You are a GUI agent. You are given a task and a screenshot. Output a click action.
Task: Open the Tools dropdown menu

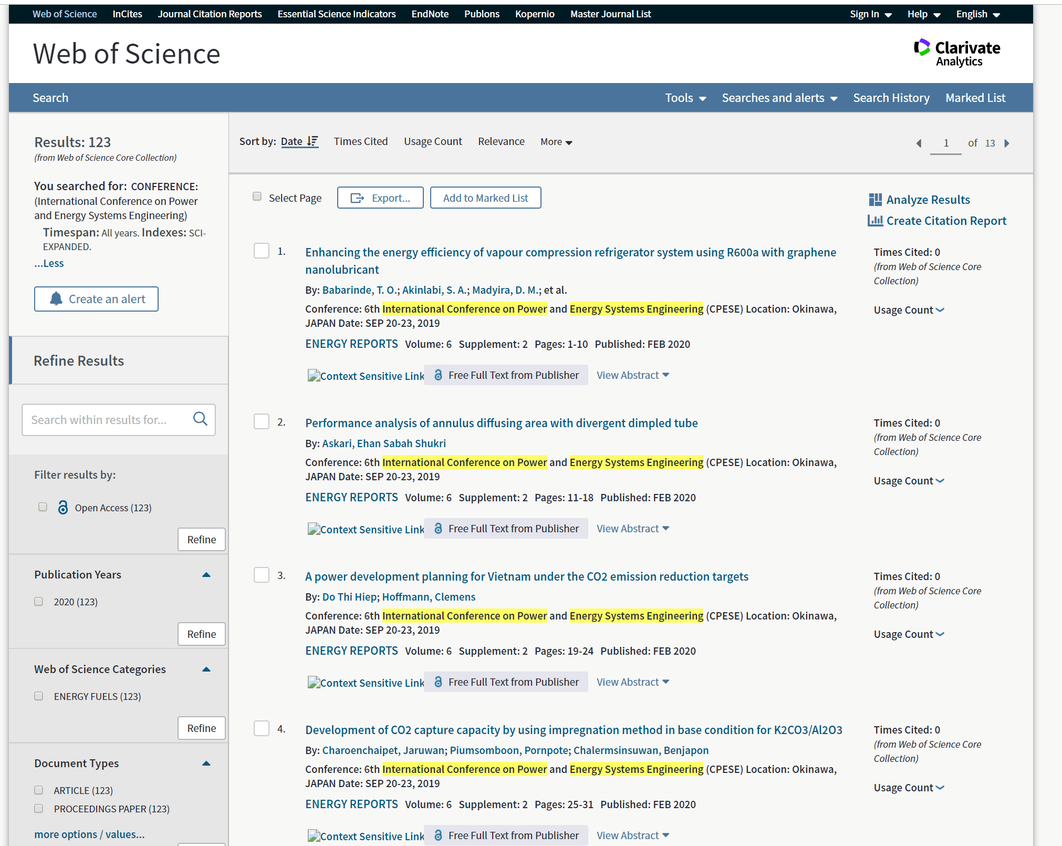685,98
